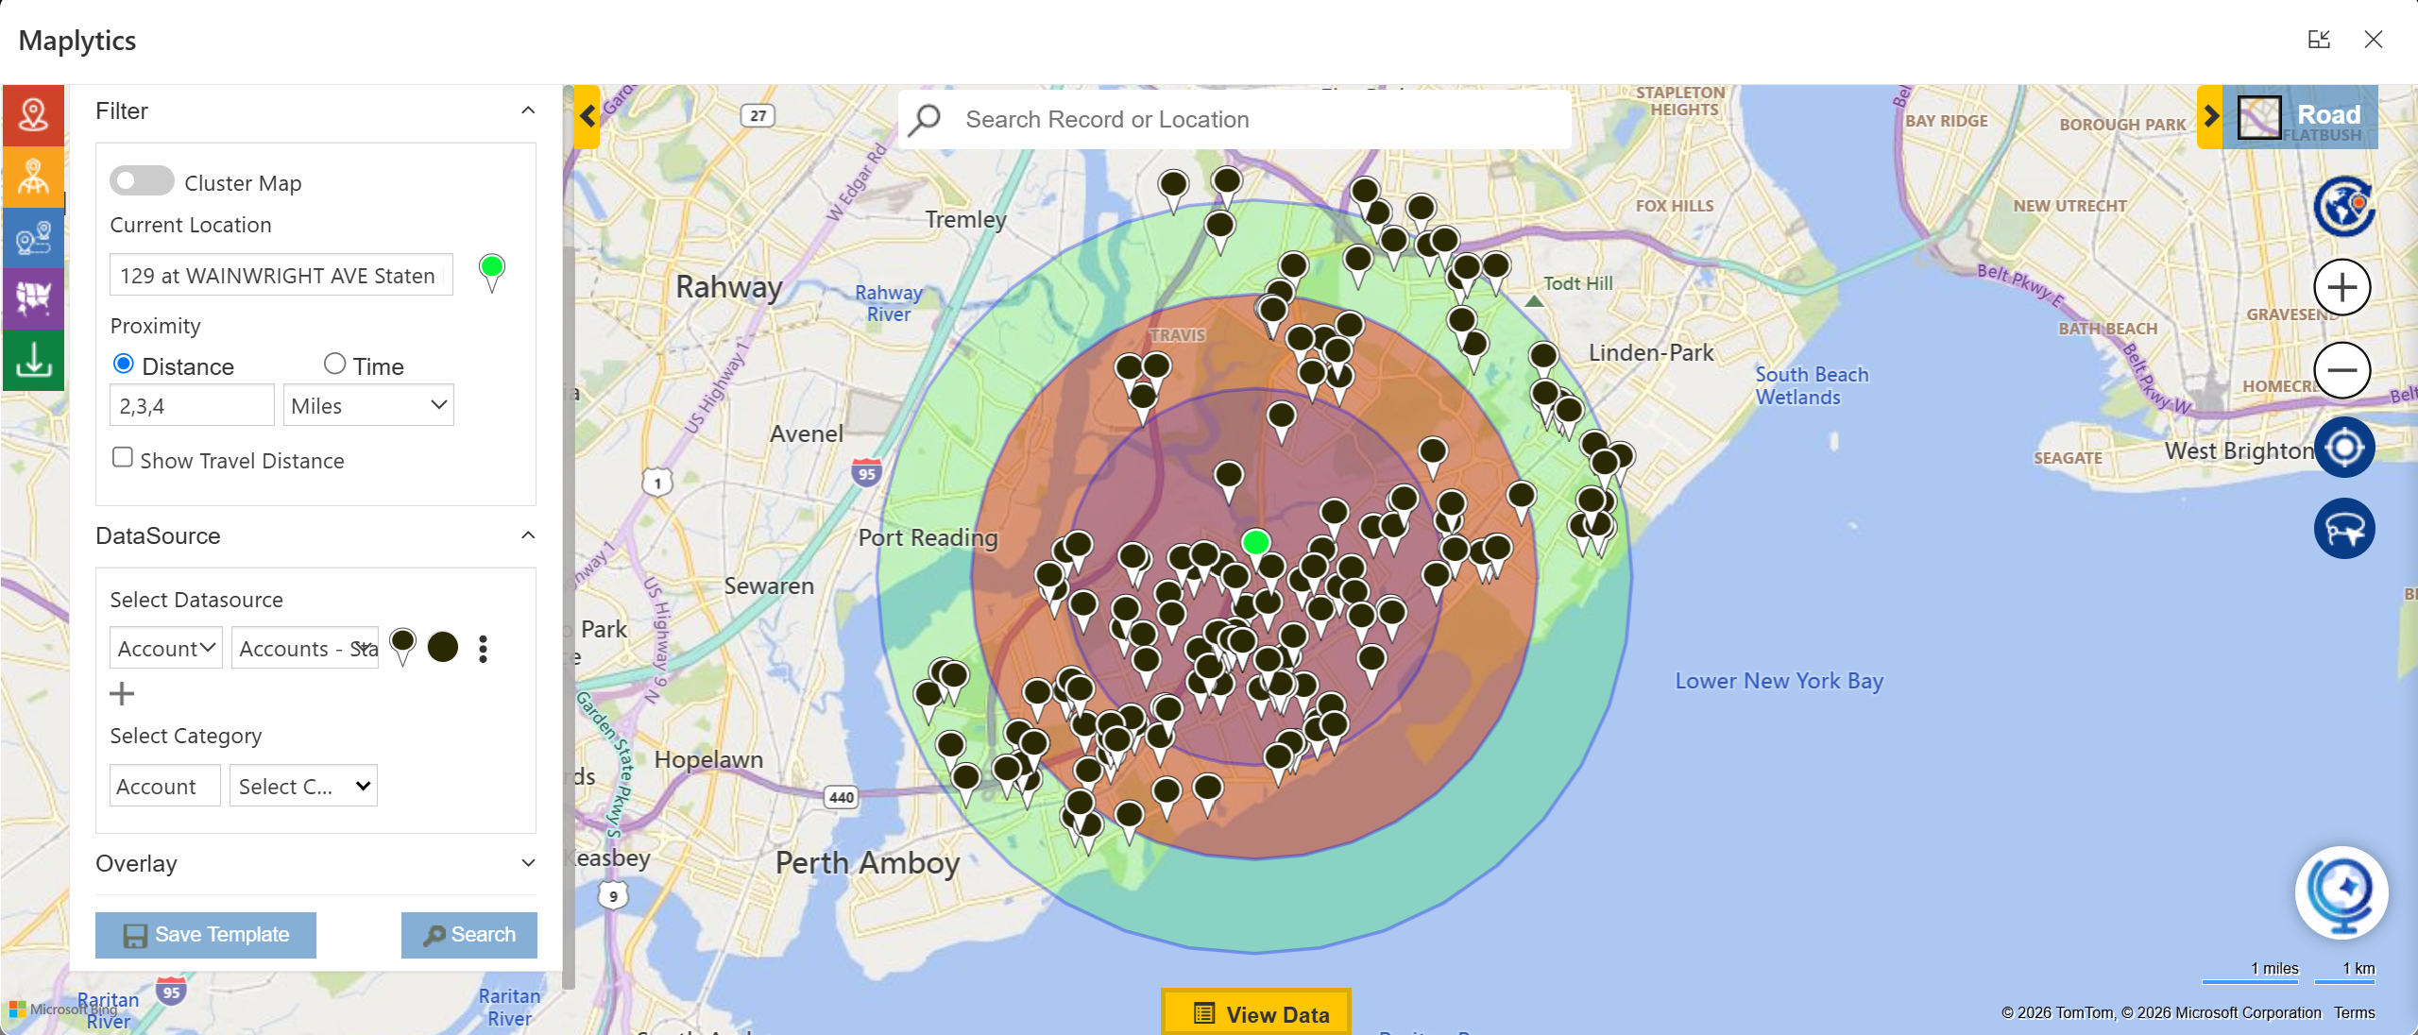Image resolution: width=2418 pixels, height=1035 pixels.
Task: Add another datasource with plus icon
Action: click(122, 694)
